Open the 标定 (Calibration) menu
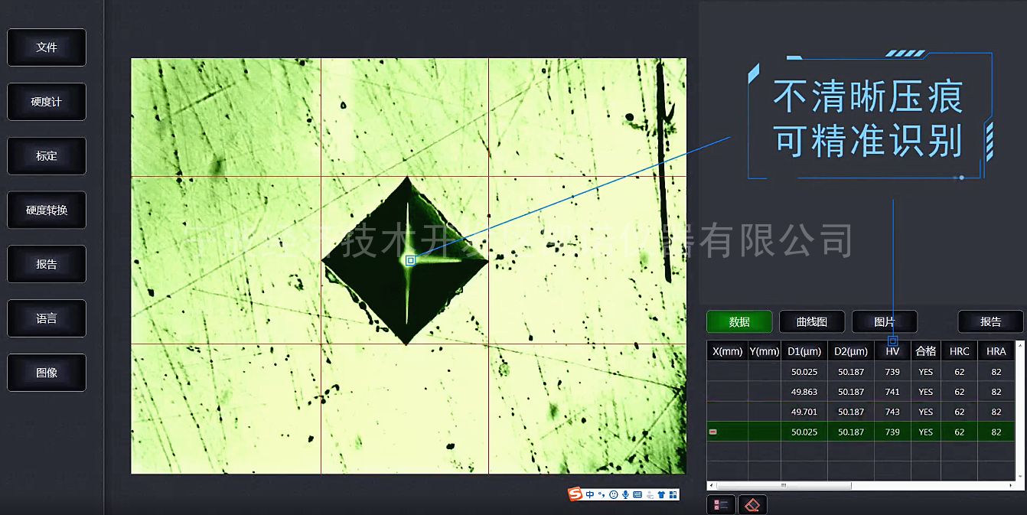The height and width of the screenshot is (515, 1027). point(47,156)
